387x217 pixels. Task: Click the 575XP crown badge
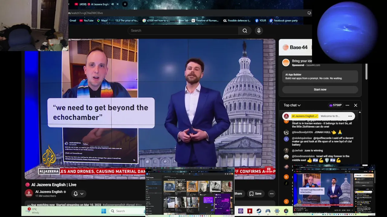[x=335, y=105]
